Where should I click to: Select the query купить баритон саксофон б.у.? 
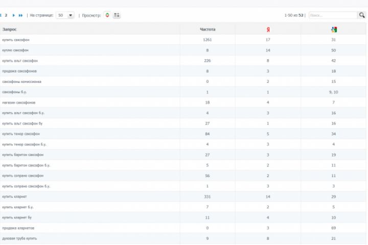pyautogui.click(x=26, y=165)
